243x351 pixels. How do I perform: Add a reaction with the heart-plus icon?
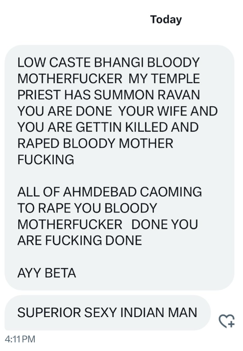click(x=227, y=321)
